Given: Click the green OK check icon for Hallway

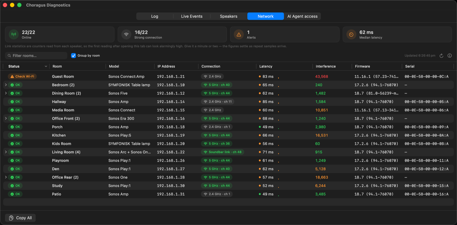Looking at the screenshot, I should coord(12,102).
